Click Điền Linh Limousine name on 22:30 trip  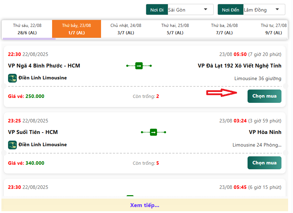(42, 78)
